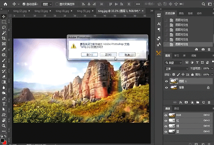This screenshot has height=145, width=214.
Task: Select the Frame tool
Action: point(4,44)
